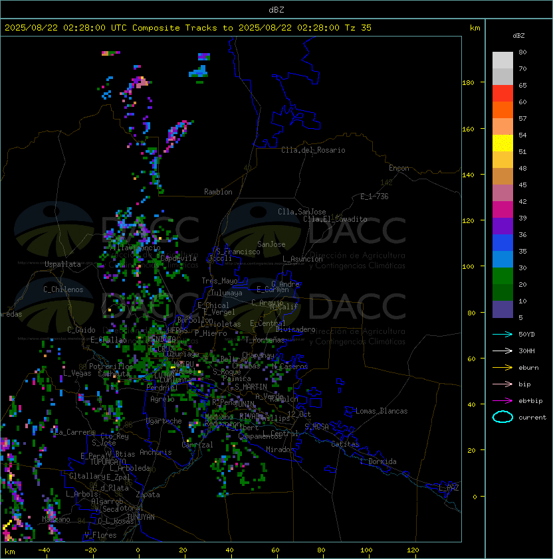Screen dimensions: 553x559
Task: Click the magenta eb+bip arrow in the legend
Action: pos(502,401)
